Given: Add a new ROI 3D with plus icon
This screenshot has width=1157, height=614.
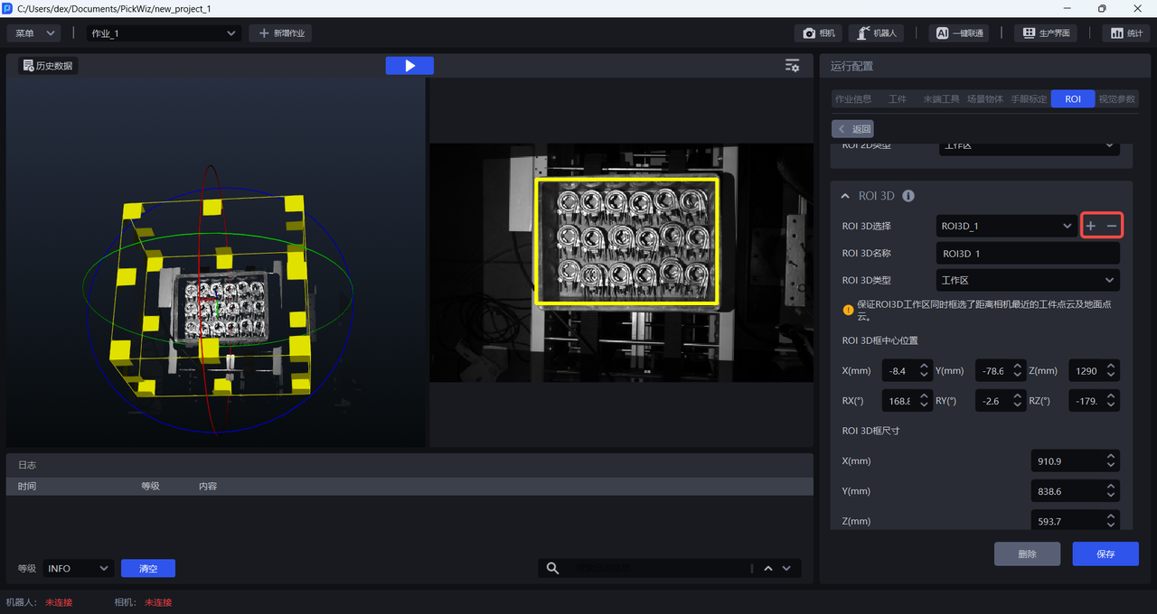Looking at the screenshot, I should 1091,226.
